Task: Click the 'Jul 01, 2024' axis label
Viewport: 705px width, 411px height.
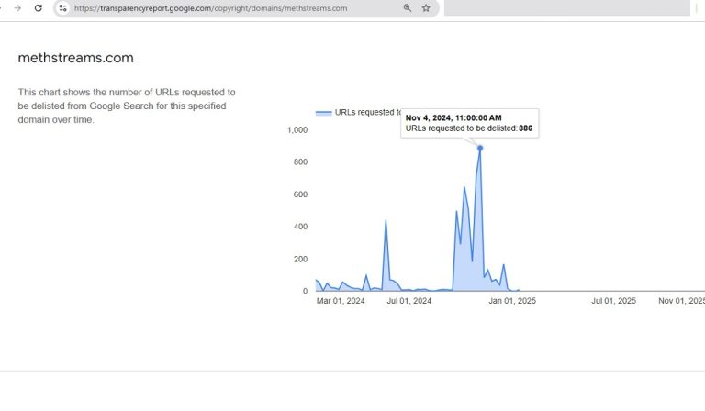Action: pos(408,301)
